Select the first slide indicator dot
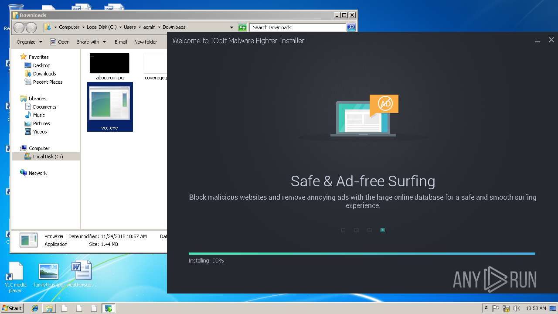 344,230
